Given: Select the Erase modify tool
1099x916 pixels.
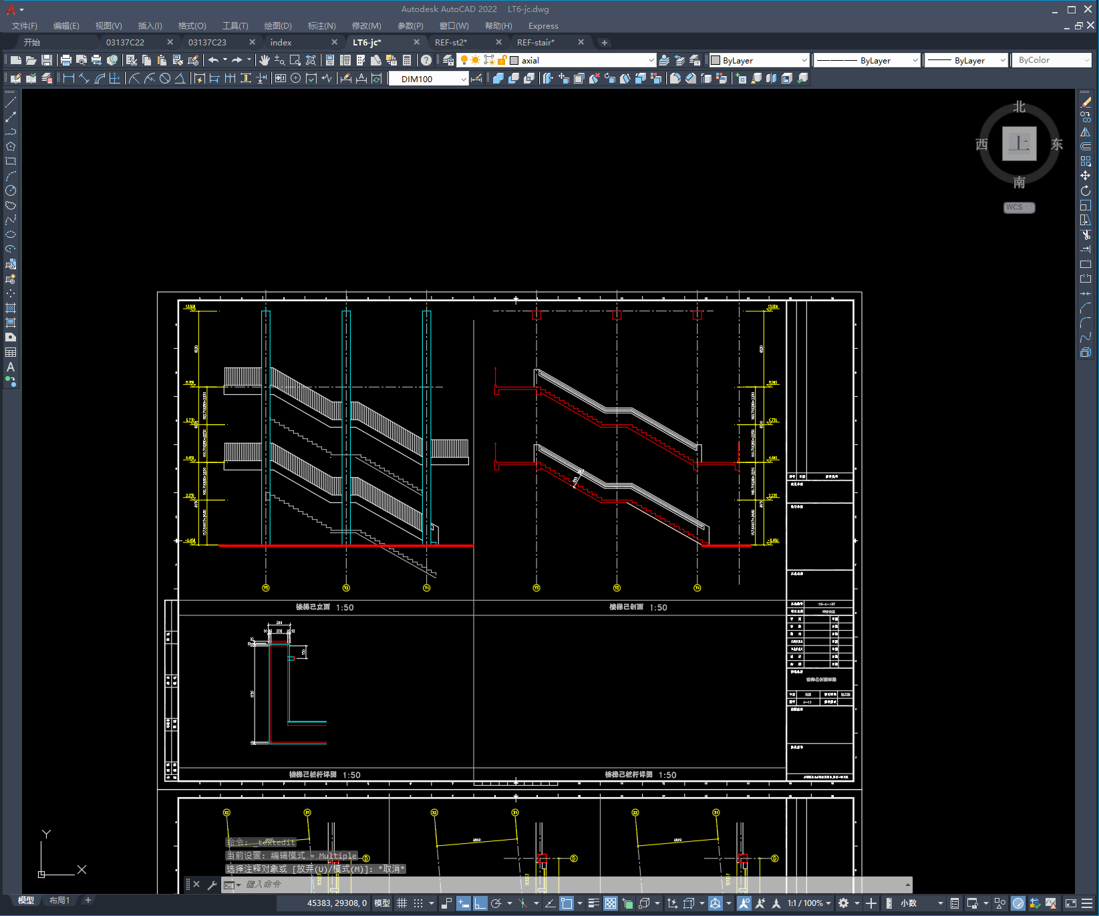Looking at the screenshot, I should (1086, 103).
